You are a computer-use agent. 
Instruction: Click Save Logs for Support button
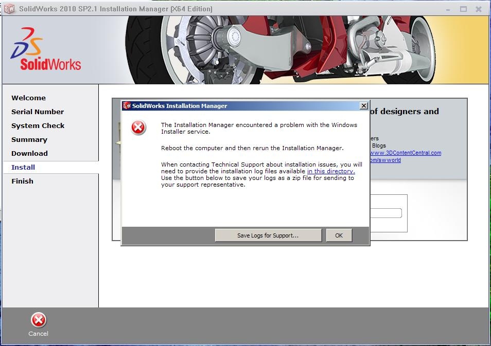point(268,235)
